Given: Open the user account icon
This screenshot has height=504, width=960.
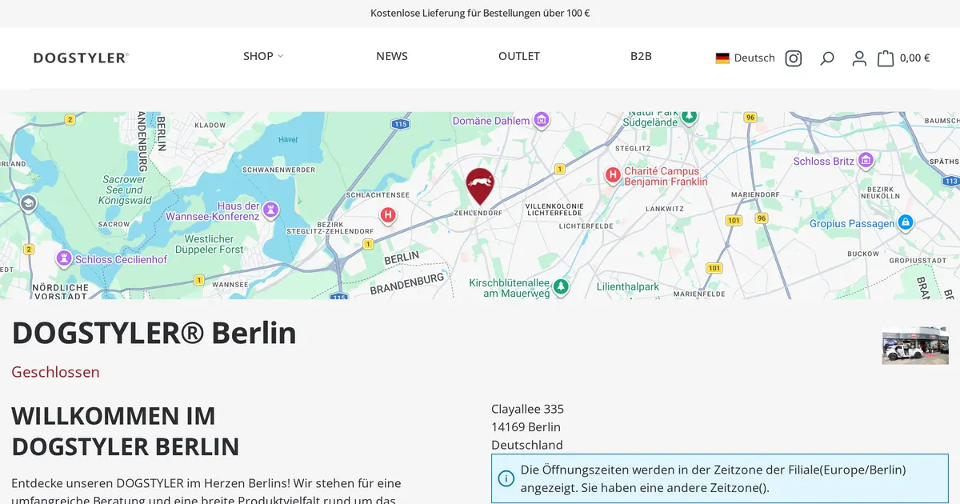Looking at the screenshot, I should pos(859,58).
